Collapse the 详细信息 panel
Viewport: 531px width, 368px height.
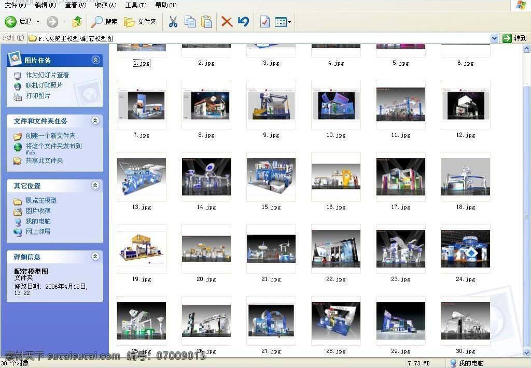click(95, 257)
